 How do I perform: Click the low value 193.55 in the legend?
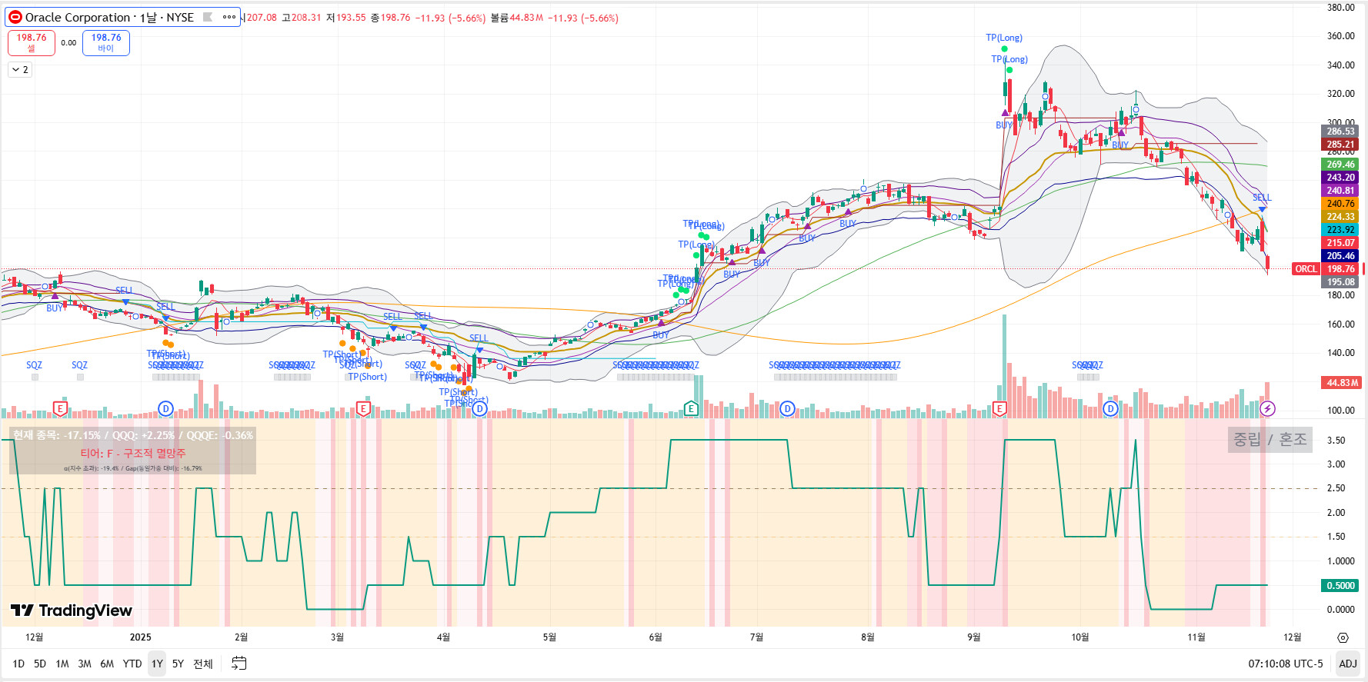coord(351,18)
